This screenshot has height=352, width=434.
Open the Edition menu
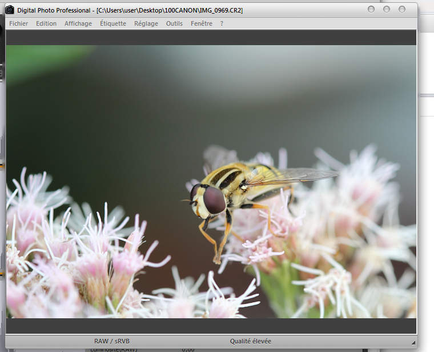click(46, 23)
